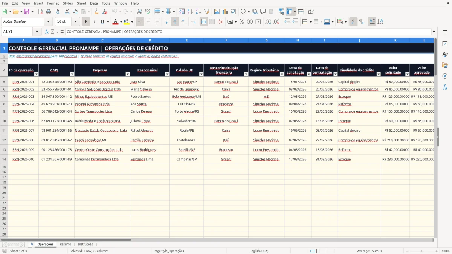Screen dimensions: 452x254
Task: Open Find & Replace icon
Action: click(x=139, y=12)
